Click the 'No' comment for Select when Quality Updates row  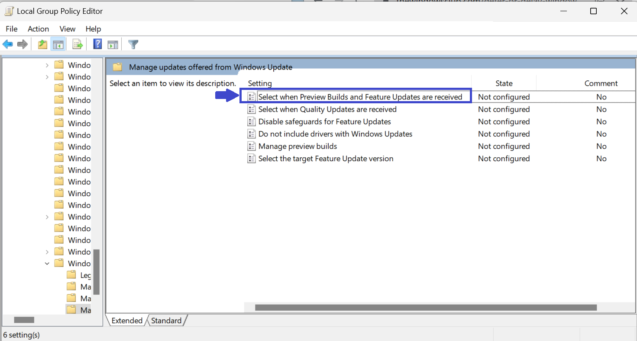tap(601, 109)
